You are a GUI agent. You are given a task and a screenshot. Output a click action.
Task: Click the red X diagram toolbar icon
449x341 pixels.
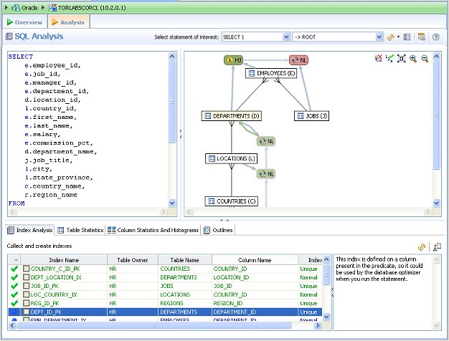[x=378, y=59]
